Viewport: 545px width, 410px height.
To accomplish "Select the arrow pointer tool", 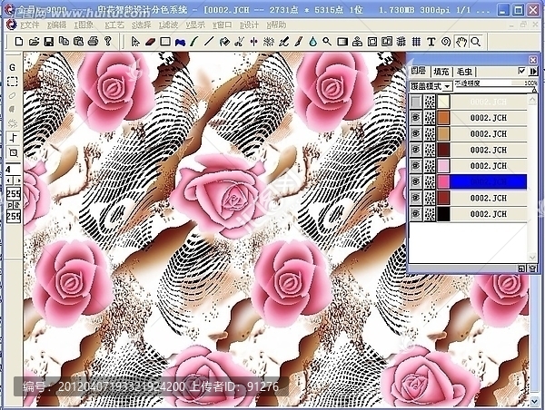I will coord(135,42).
